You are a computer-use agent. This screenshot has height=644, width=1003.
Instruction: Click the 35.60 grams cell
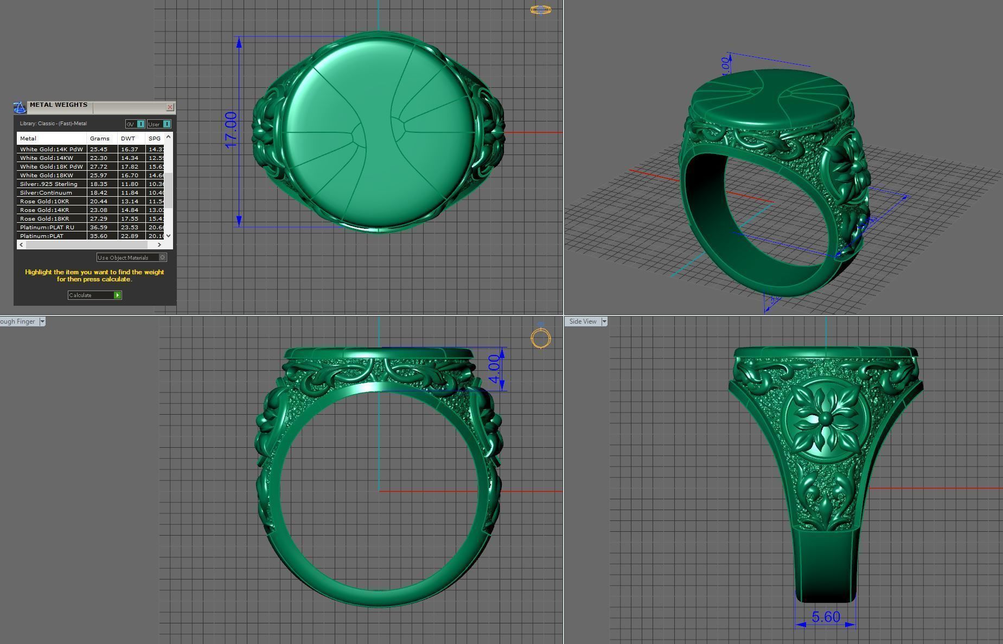click(x=102, y=236)
